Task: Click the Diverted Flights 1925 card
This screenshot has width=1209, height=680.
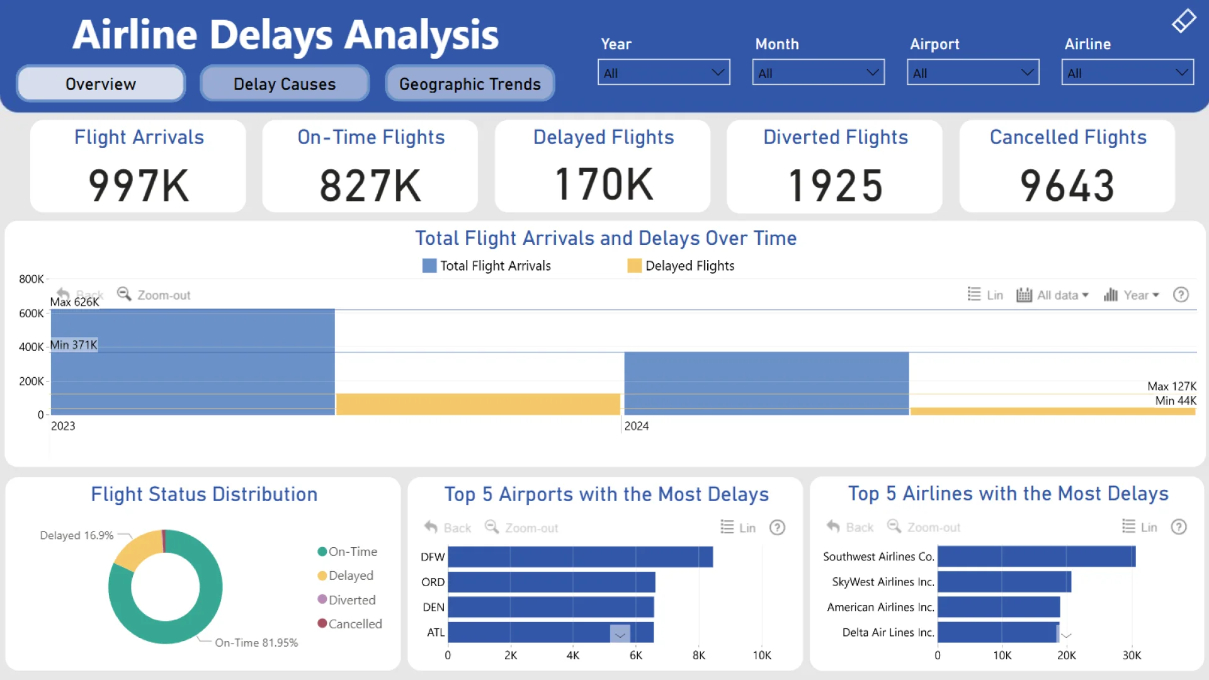Action: coord(835,166)
